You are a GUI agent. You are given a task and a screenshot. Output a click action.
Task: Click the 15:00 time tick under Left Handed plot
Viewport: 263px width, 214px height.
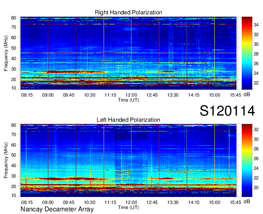(x=215, y=202)
